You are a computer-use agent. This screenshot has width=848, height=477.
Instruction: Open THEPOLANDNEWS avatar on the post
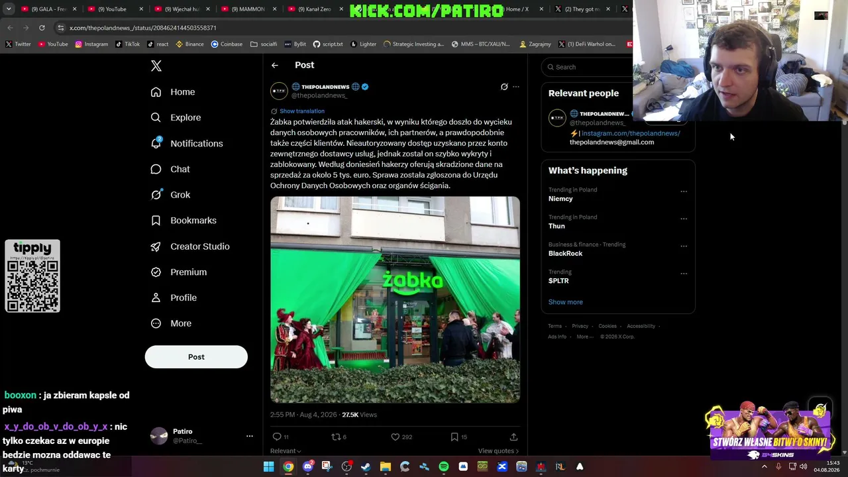(279, 91)
